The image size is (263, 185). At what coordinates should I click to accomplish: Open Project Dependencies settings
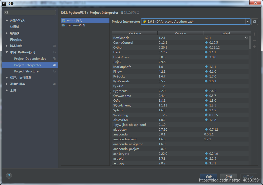point(30,58)
